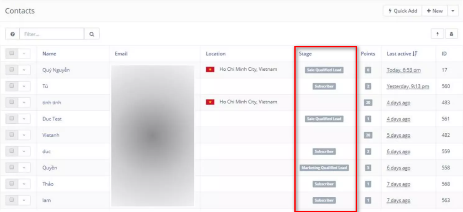
Task: Click the Quick Add button
Action: coord(402,11)
